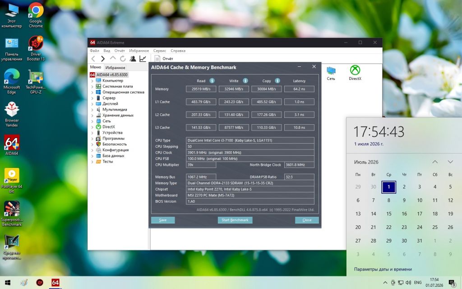The height and width of the screenshot is (289, 462).
Task: Open AIDA64 desktop shortcut
Action: click(11, 145)
